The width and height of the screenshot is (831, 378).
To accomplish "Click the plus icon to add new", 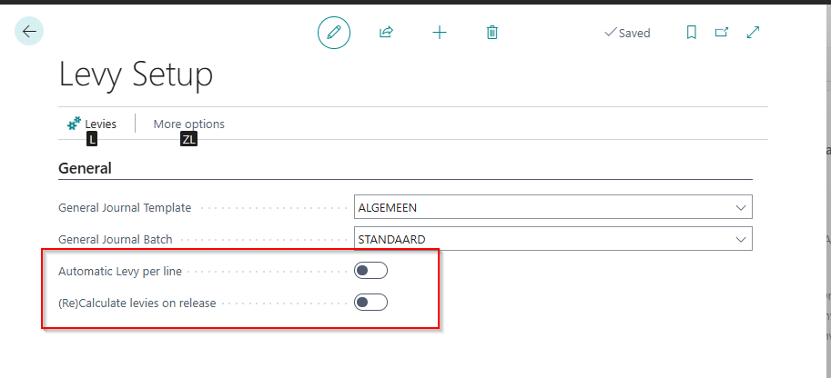I will pos(440,33).
